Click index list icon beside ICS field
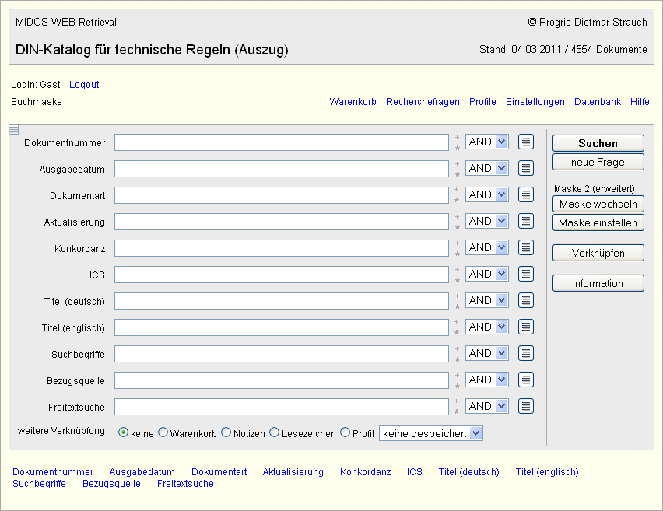 [x=526, y=274]
